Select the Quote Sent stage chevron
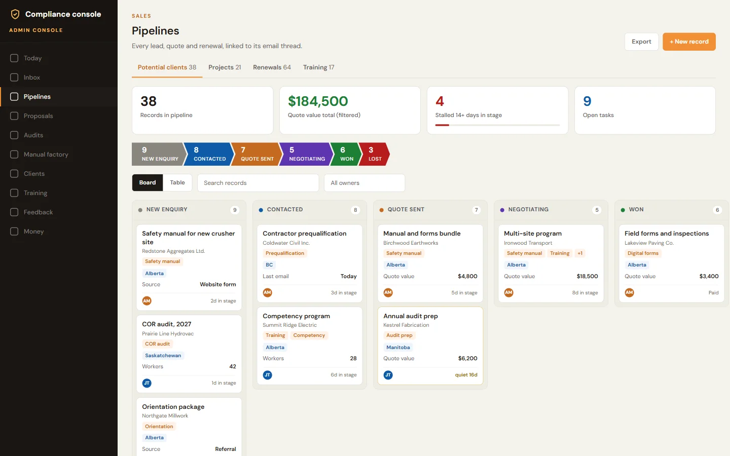This screenshot has width=730, height=456. (x=256, y=154)
